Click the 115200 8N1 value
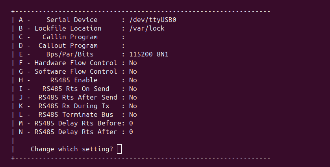 148,54
